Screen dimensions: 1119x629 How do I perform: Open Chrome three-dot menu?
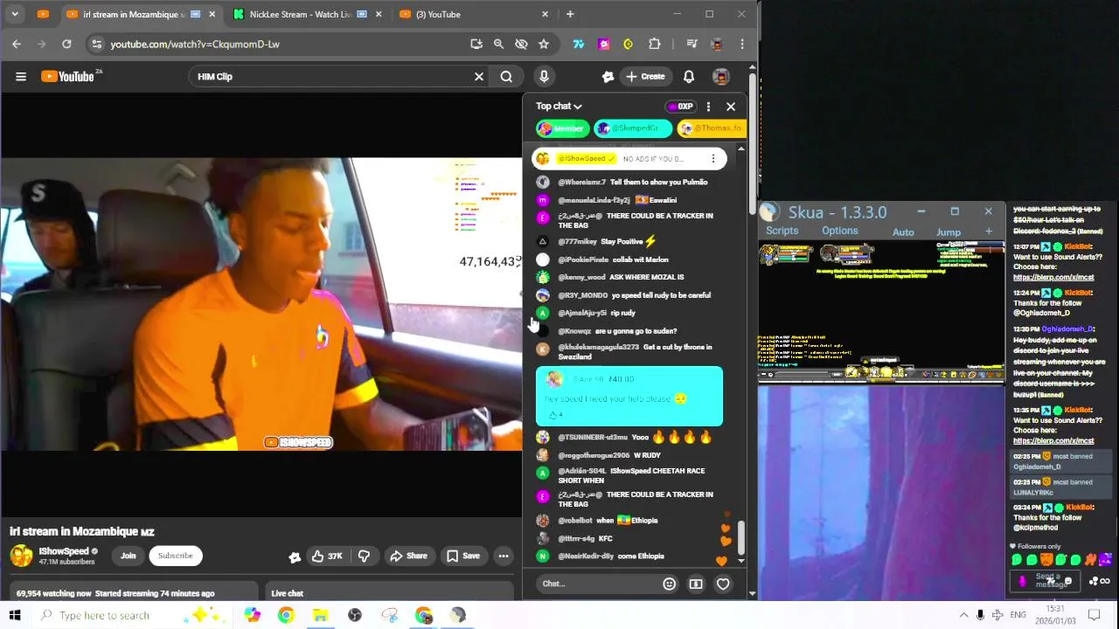(x=742, y=44)
